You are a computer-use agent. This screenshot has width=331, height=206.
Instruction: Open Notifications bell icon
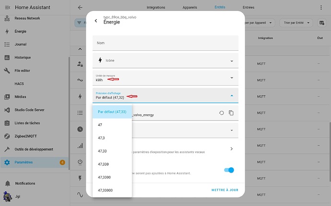click(8, 183)
